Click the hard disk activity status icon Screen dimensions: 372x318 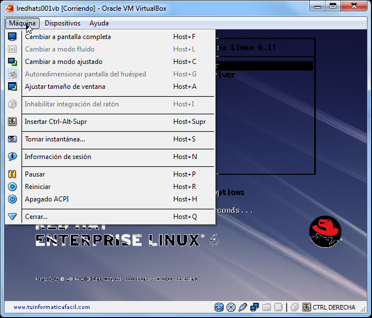[x=219, y=307]
